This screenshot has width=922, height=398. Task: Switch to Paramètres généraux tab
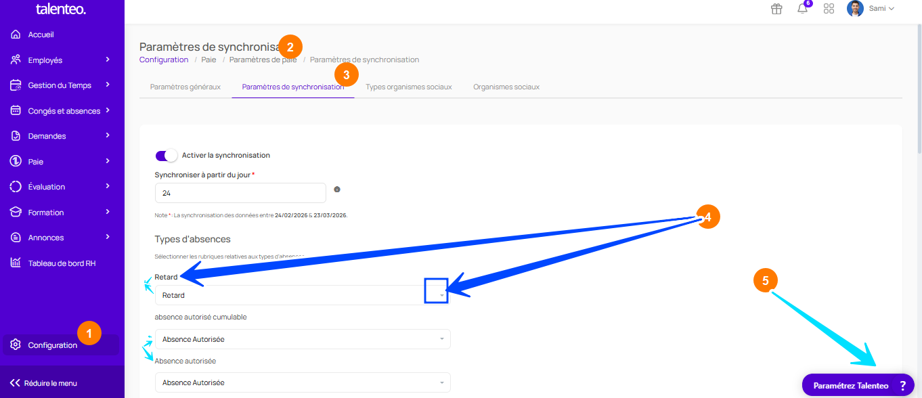click(x=185, y=87)
